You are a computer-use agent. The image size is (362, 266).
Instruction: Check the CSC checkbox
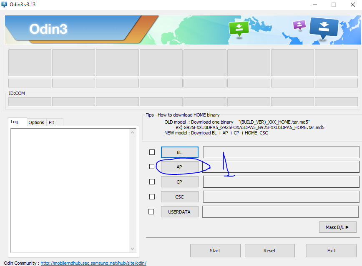coord(152,196)
